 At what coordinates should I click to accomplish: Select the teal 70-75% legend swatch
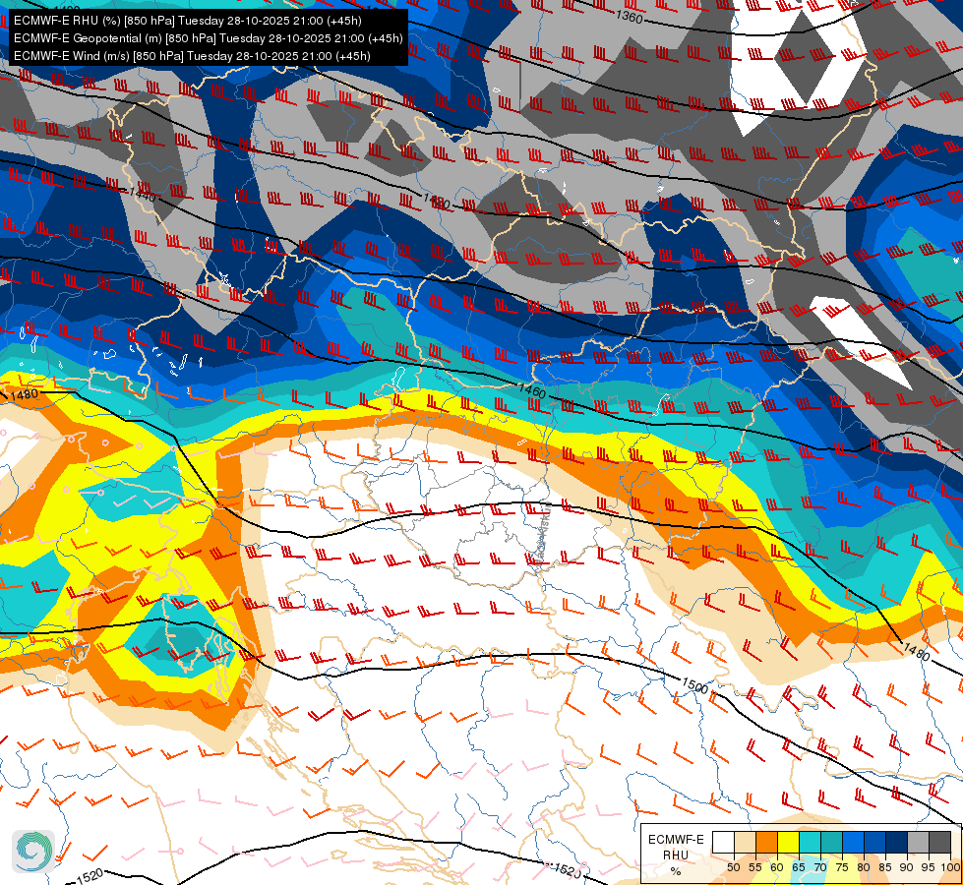point(831,842)
